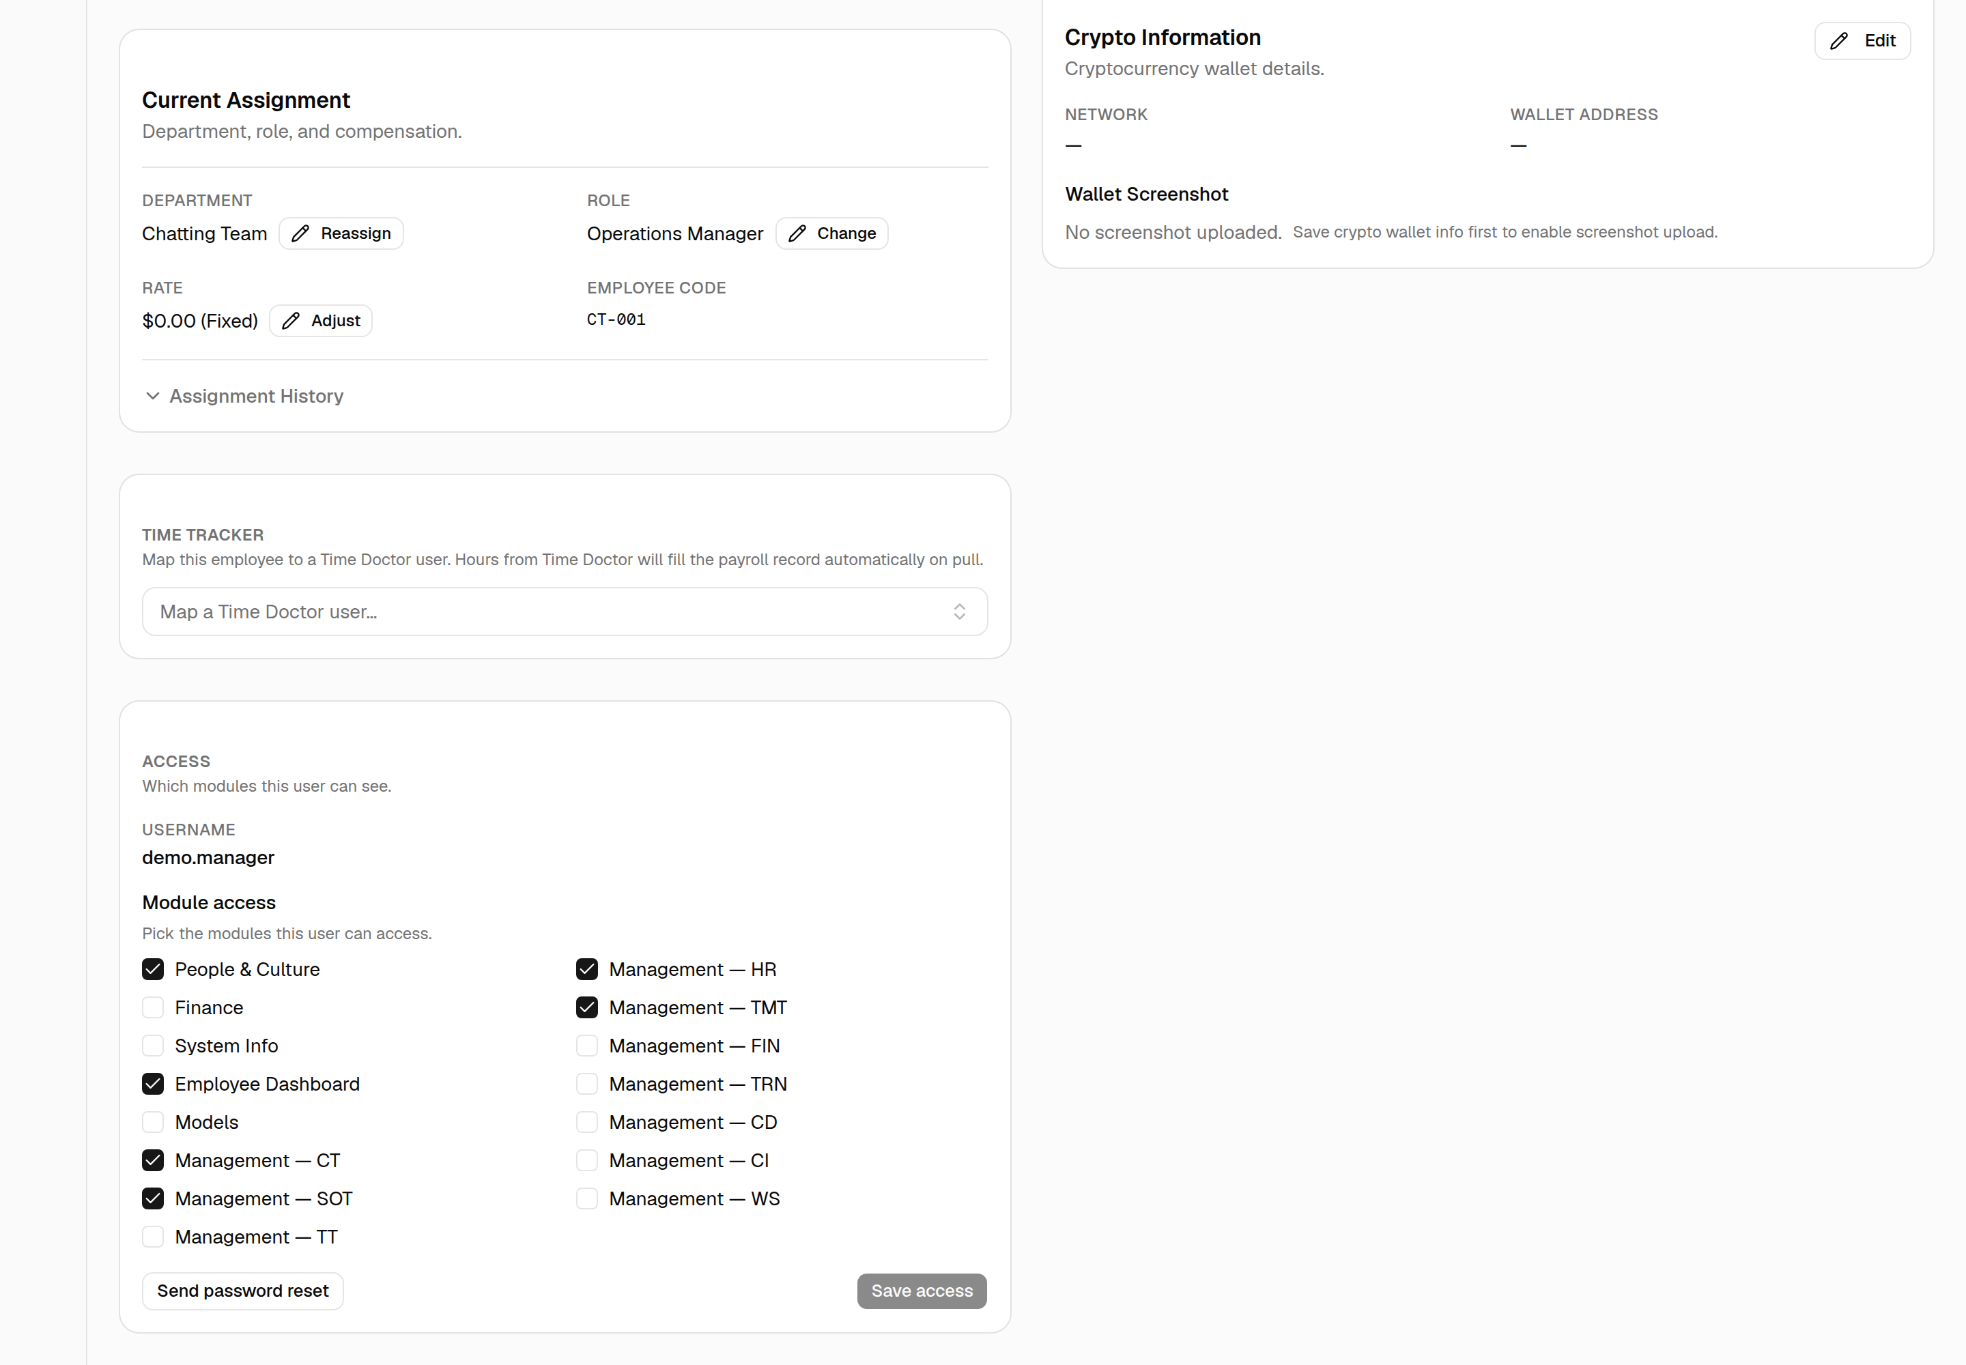Check Management — WS access
The height and width of the screenshot is (1365, 1966).
[x=587, y=1198]
